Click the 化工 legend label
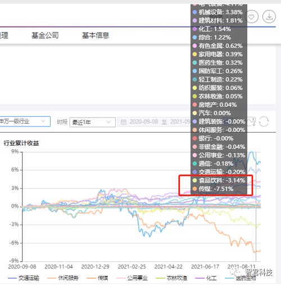281x285 pixels. [211, 278]
